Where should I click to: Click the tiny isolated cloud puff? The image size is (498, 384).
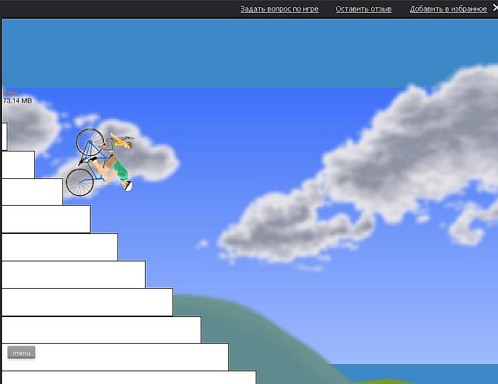pyautogui.click(x=202, y=244)
